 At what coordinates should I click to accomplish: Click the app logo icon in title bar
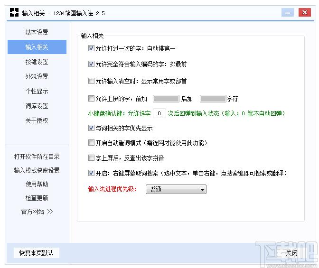pyautogui.click(x=14, y=12)
